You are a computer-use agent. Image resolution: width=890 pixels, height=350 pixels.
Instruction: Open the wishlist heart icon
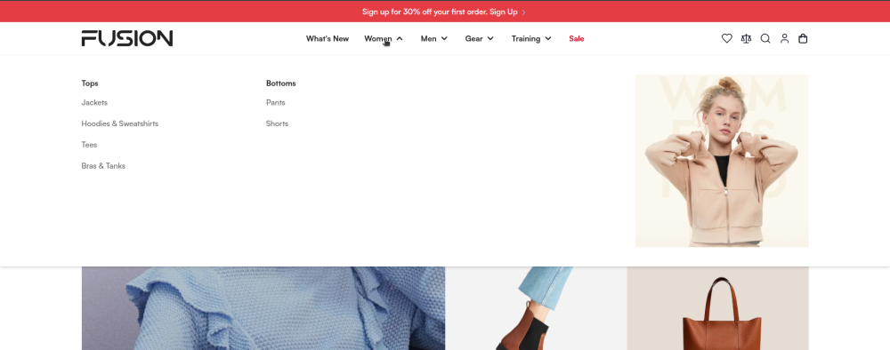click(x=726, y=38)
